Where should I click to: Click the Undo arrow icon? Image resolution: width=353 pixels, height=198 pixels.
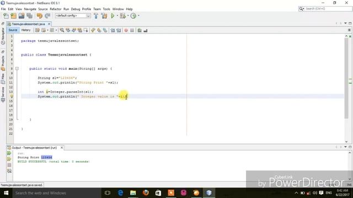[39, 16]
